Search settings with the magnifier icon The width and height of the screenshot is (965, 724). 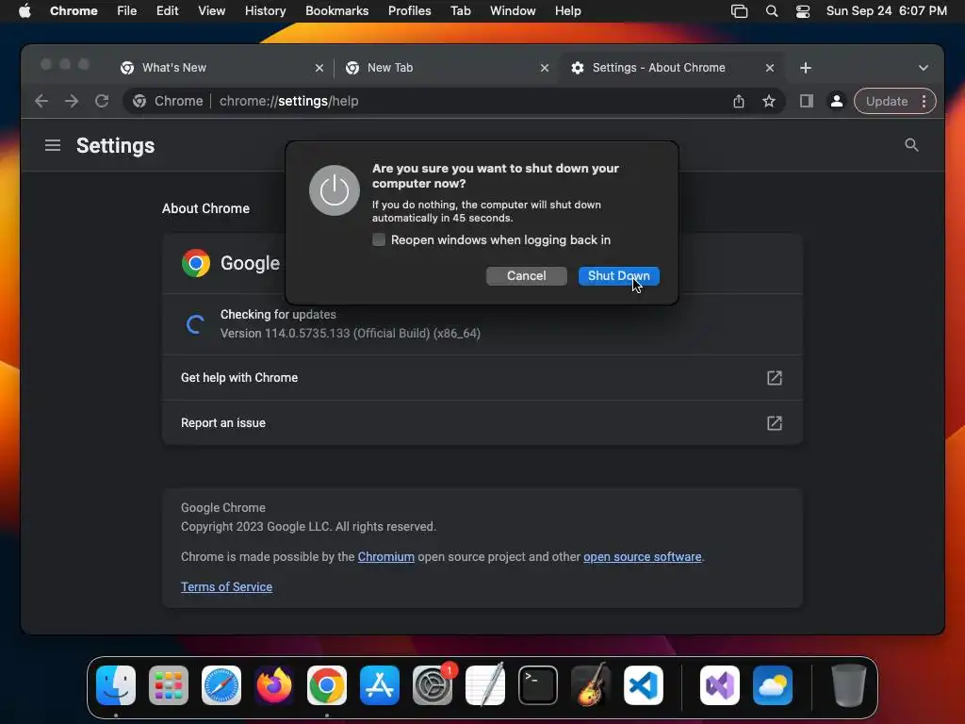(x=911, y=144)
